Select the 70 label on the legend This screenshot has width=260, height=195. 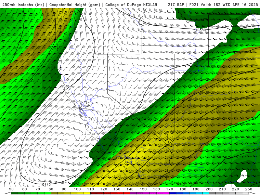(x=38, y=189)
